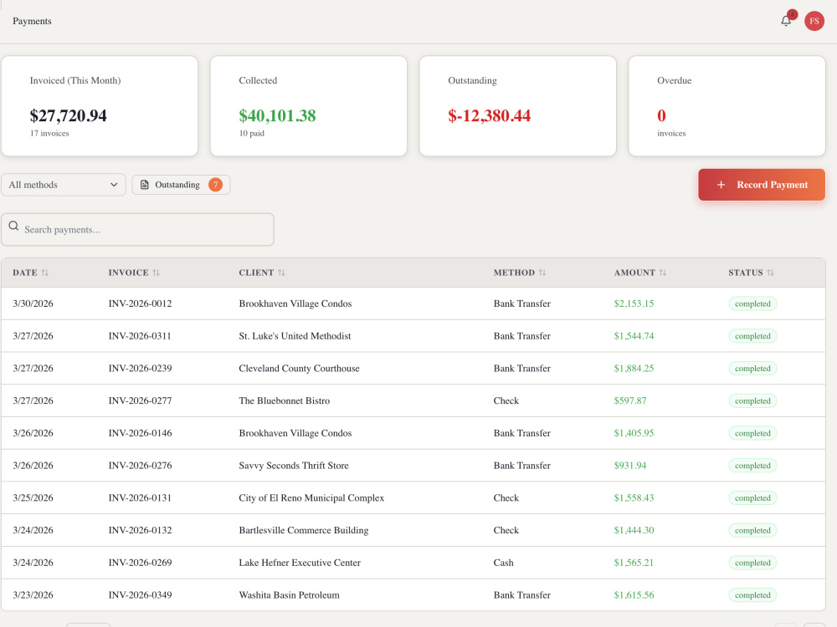The width and height of the screenshot is (837, 627).
Task: Click the CLIENT column header
Action: 256,273
